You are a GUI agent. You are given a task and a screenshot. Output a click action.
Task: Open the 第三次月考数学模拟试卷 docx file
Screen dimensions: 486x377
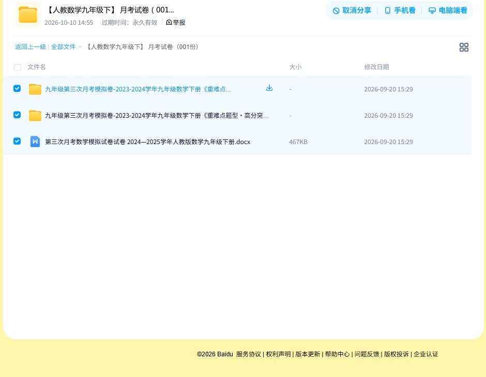click(x=147, y=142)
